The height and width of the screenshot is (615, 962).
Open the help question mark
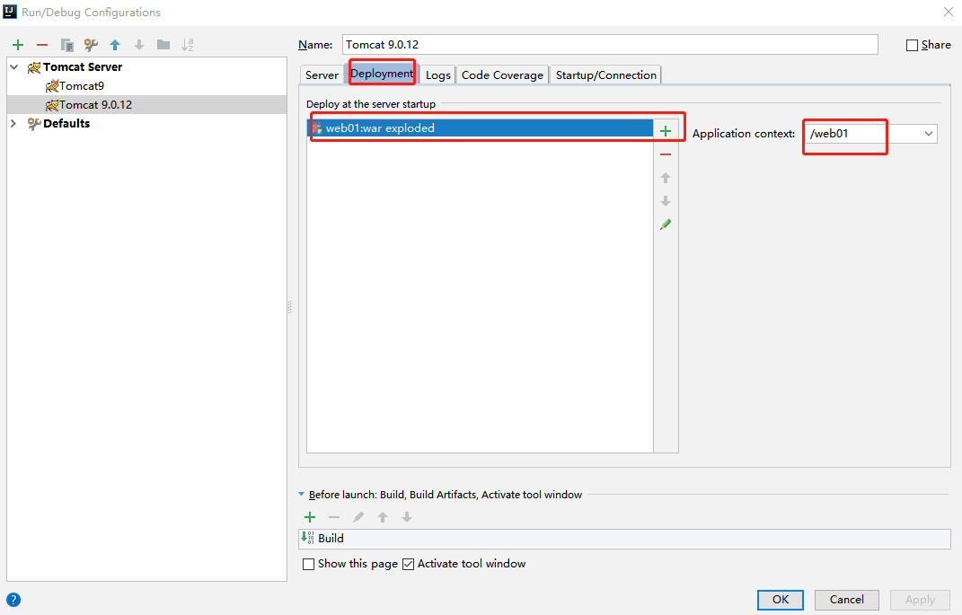[x=13, y=600]
